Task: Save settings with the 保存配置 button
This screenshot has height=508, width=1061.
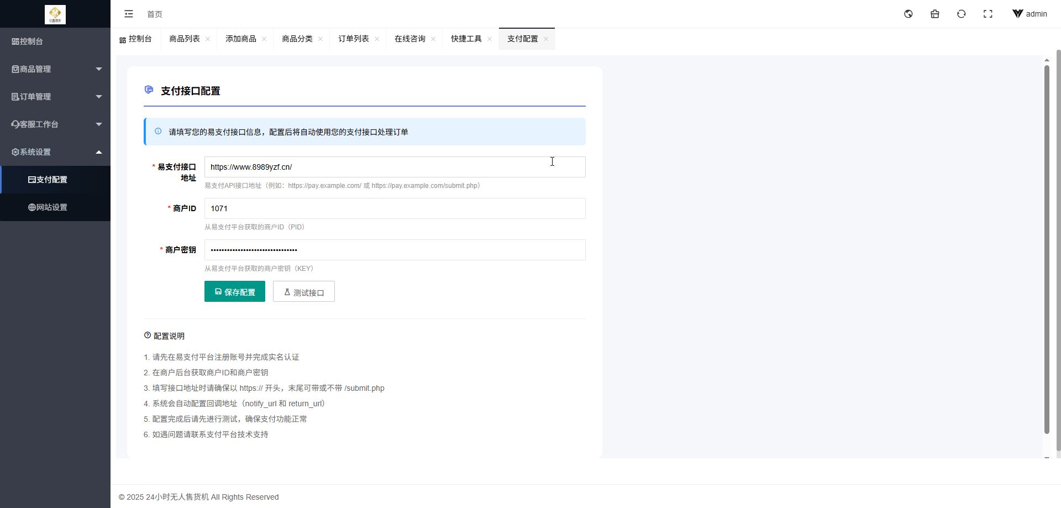Action: click(235, 291)
